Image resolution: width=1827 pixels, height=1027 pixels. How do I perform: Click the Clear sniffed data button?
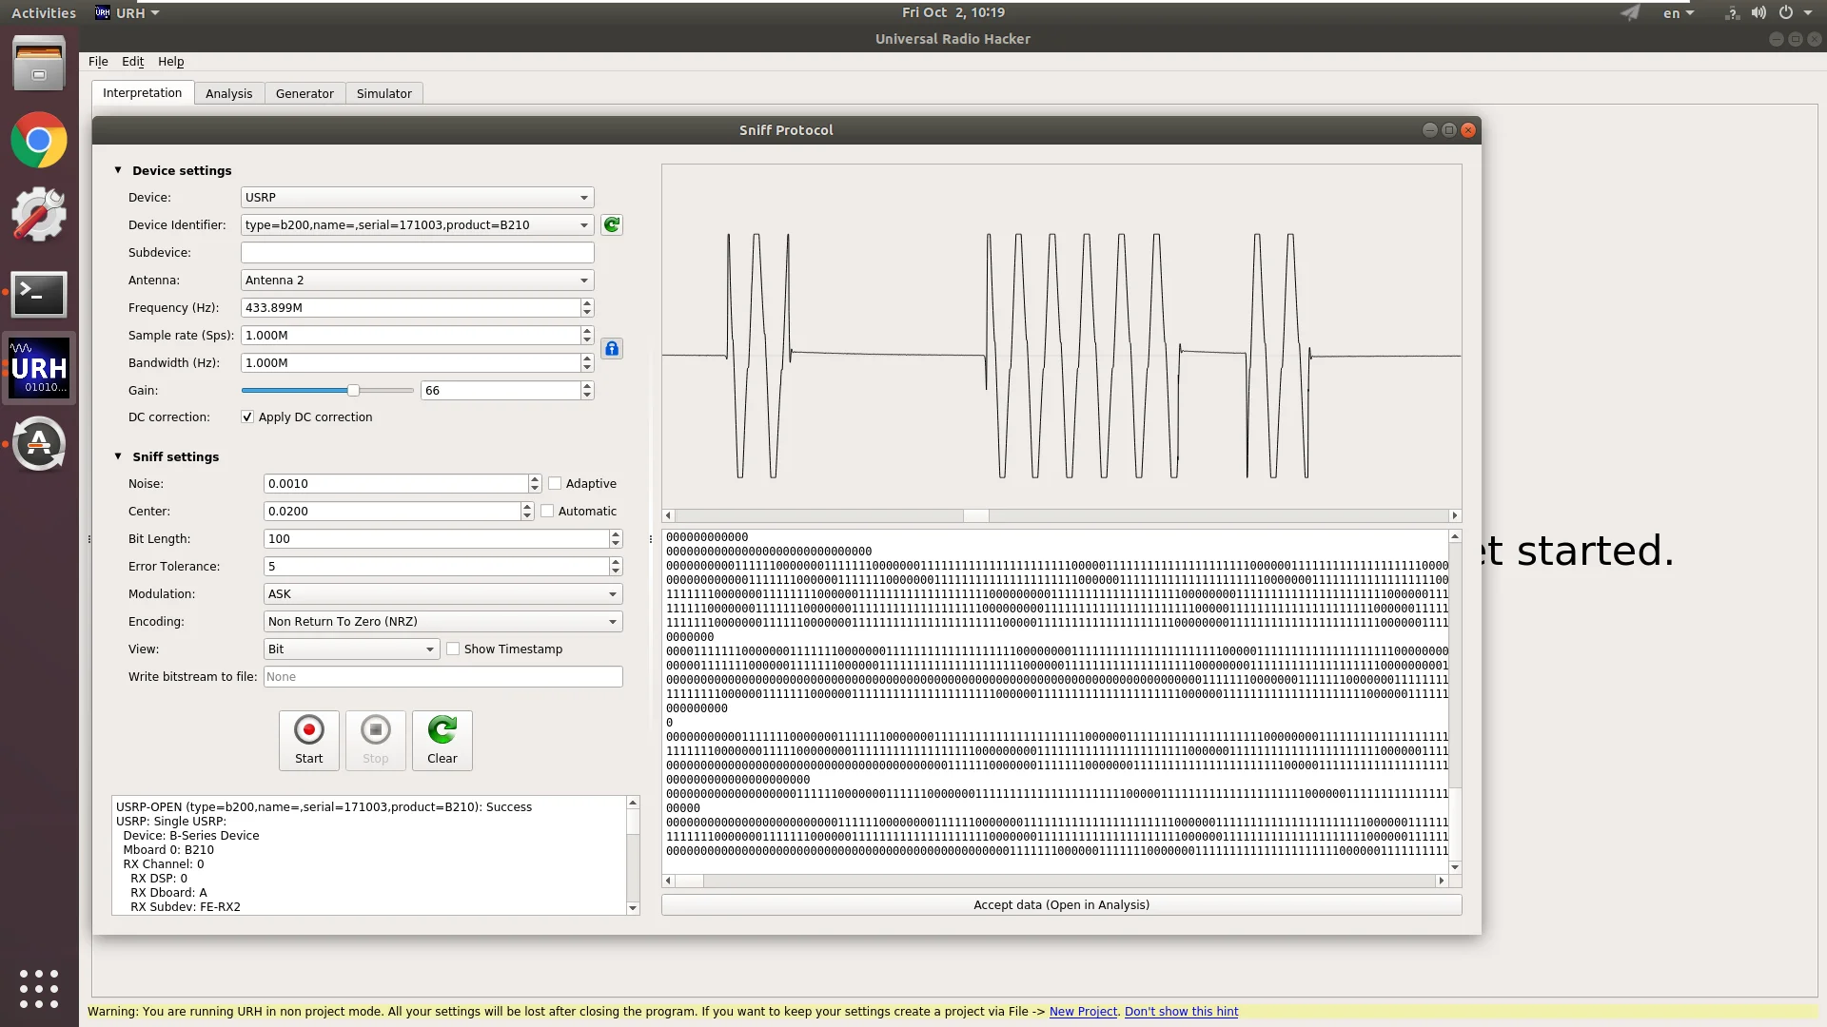coord(442,740)
